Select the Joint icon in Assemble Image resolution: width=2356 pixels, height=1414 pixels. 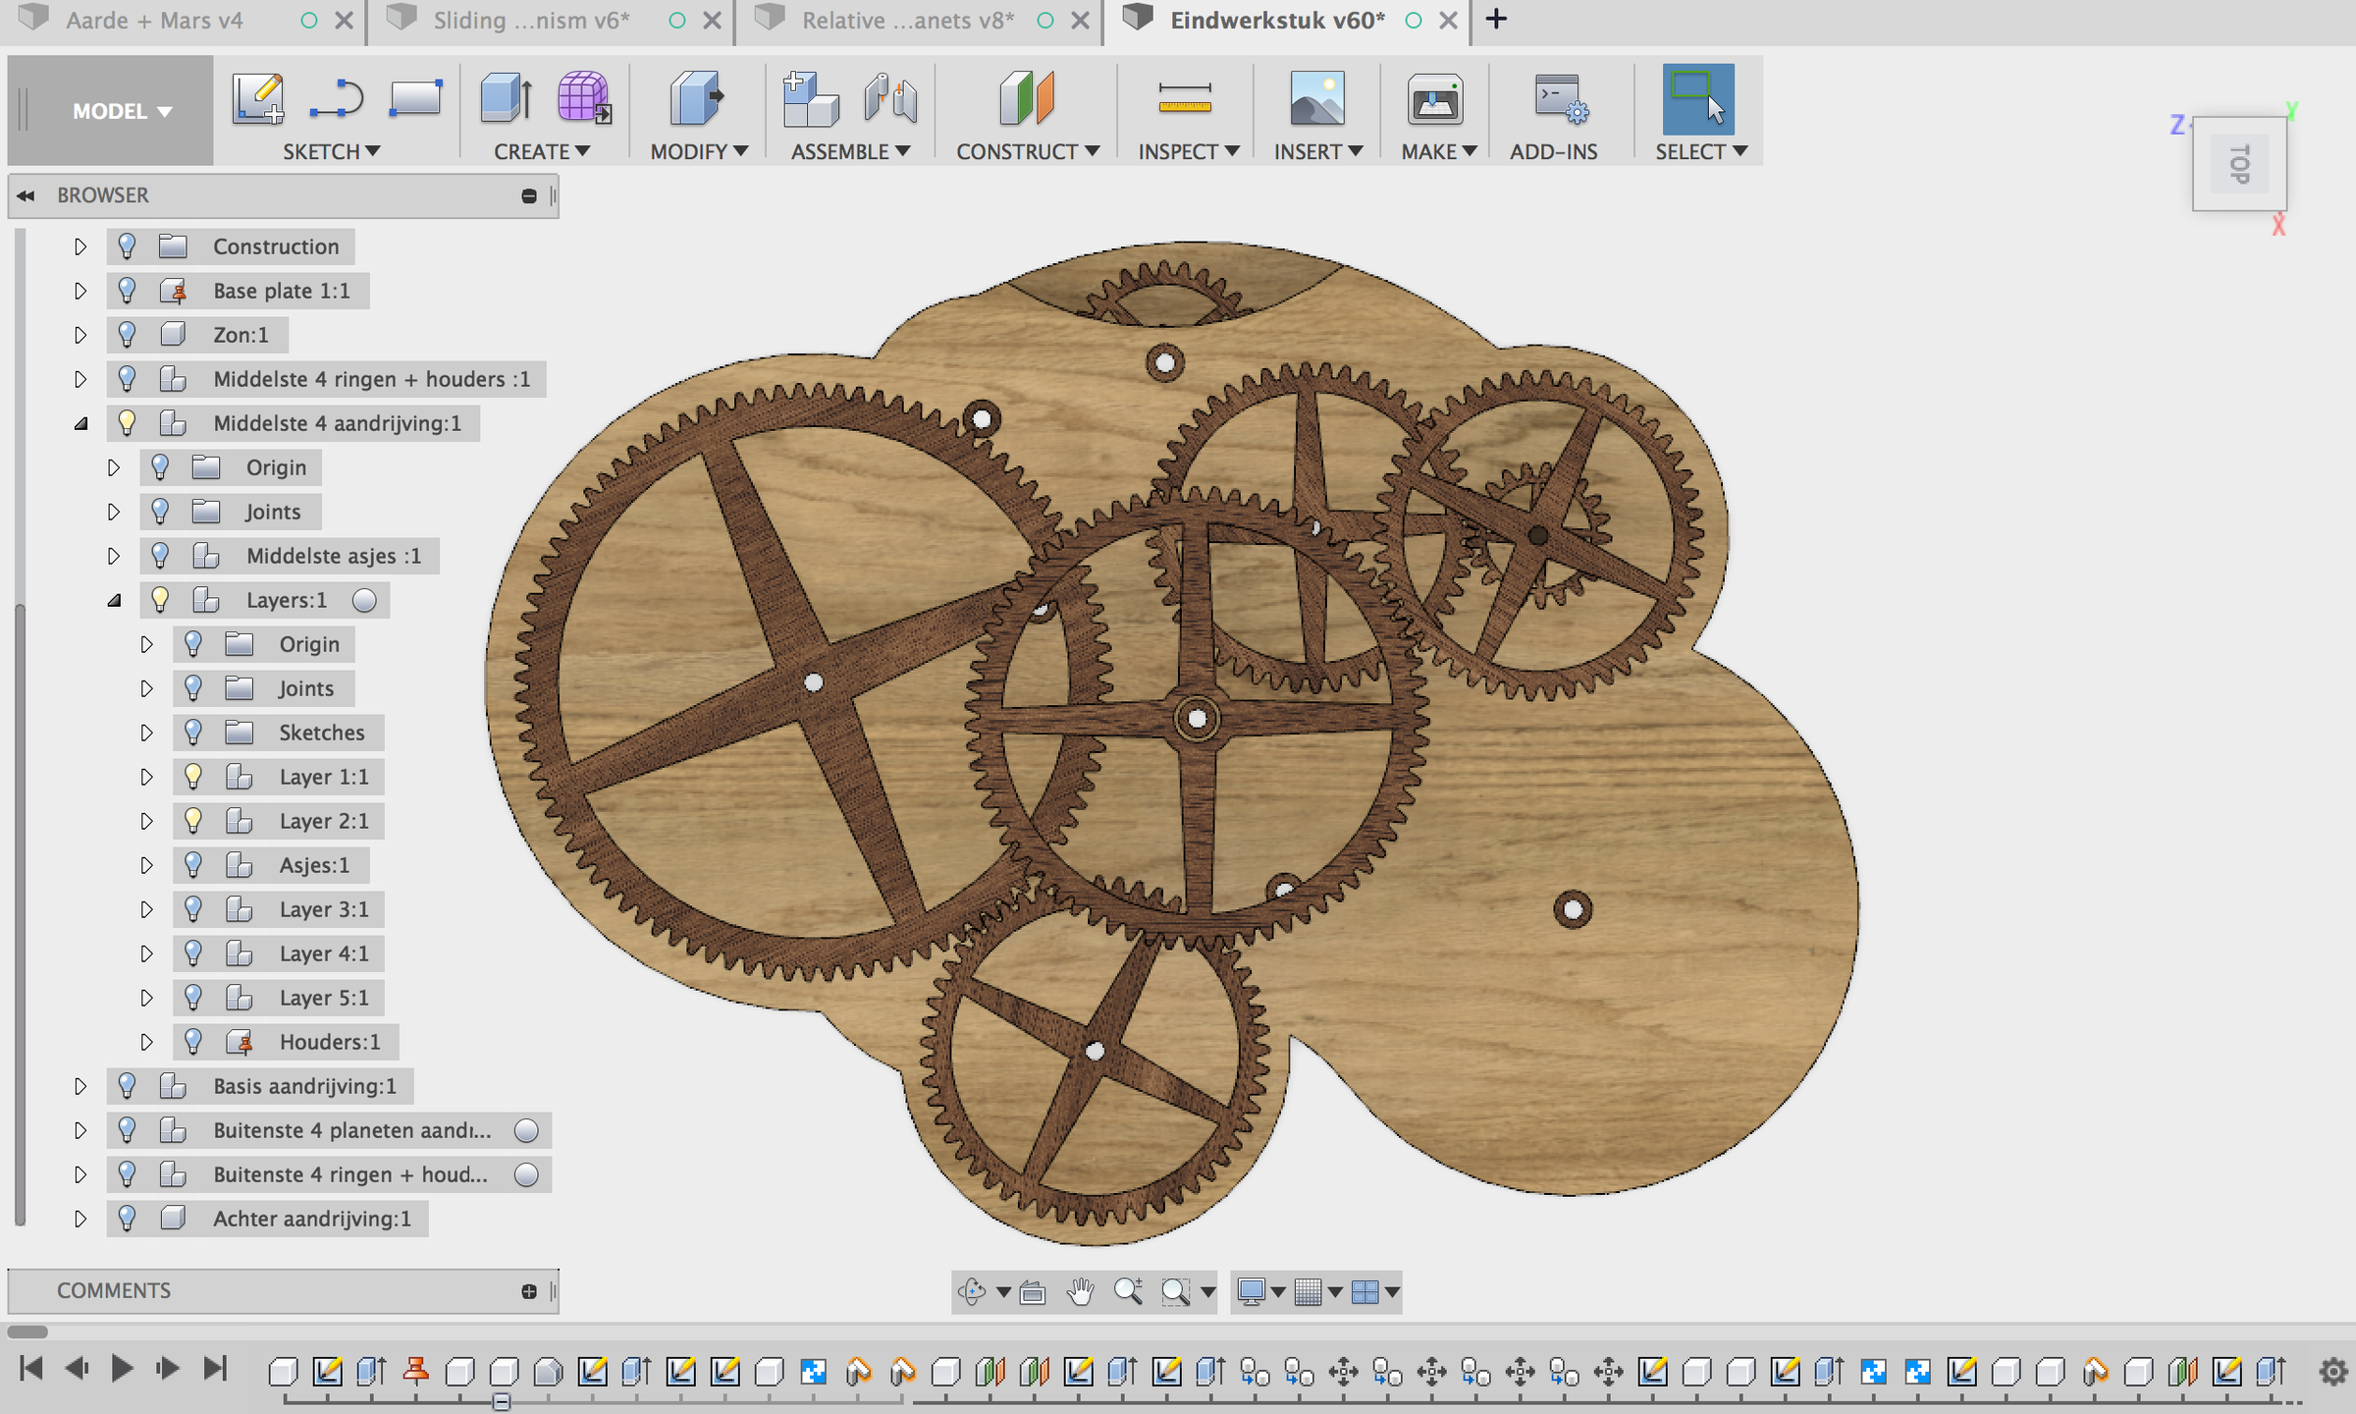click(x=890, y=98)
